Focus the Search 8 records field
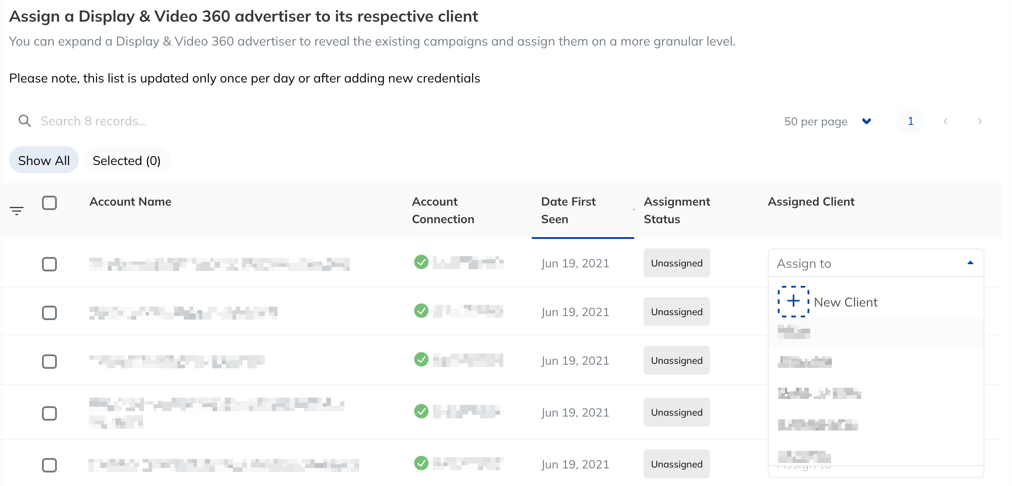The width and height of the screenshot is (1012, 486). tap(135, 121)
